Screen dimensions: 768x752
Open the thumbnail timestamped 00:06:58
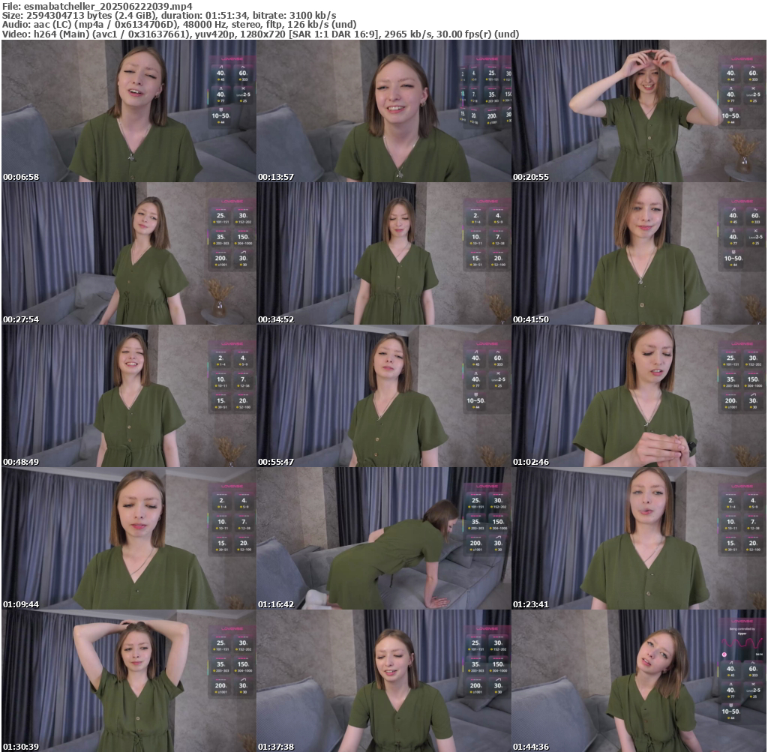pyautogui.click(x=128, y=111)
